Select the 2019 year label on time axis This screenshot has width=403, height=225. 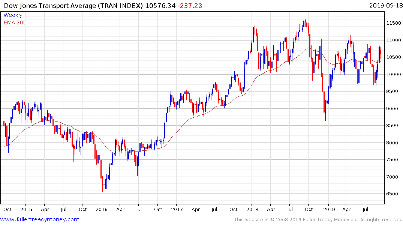coord(329,209)
